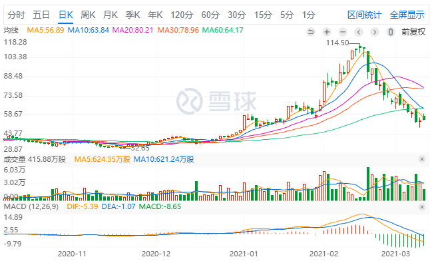Click the MACD:-8.65 value
This screenshot has width=436, height=261.
tap(160, 207)
